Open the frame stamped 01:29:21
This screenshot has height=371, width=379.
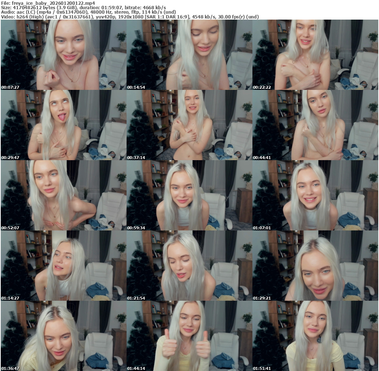coord(315,266)
